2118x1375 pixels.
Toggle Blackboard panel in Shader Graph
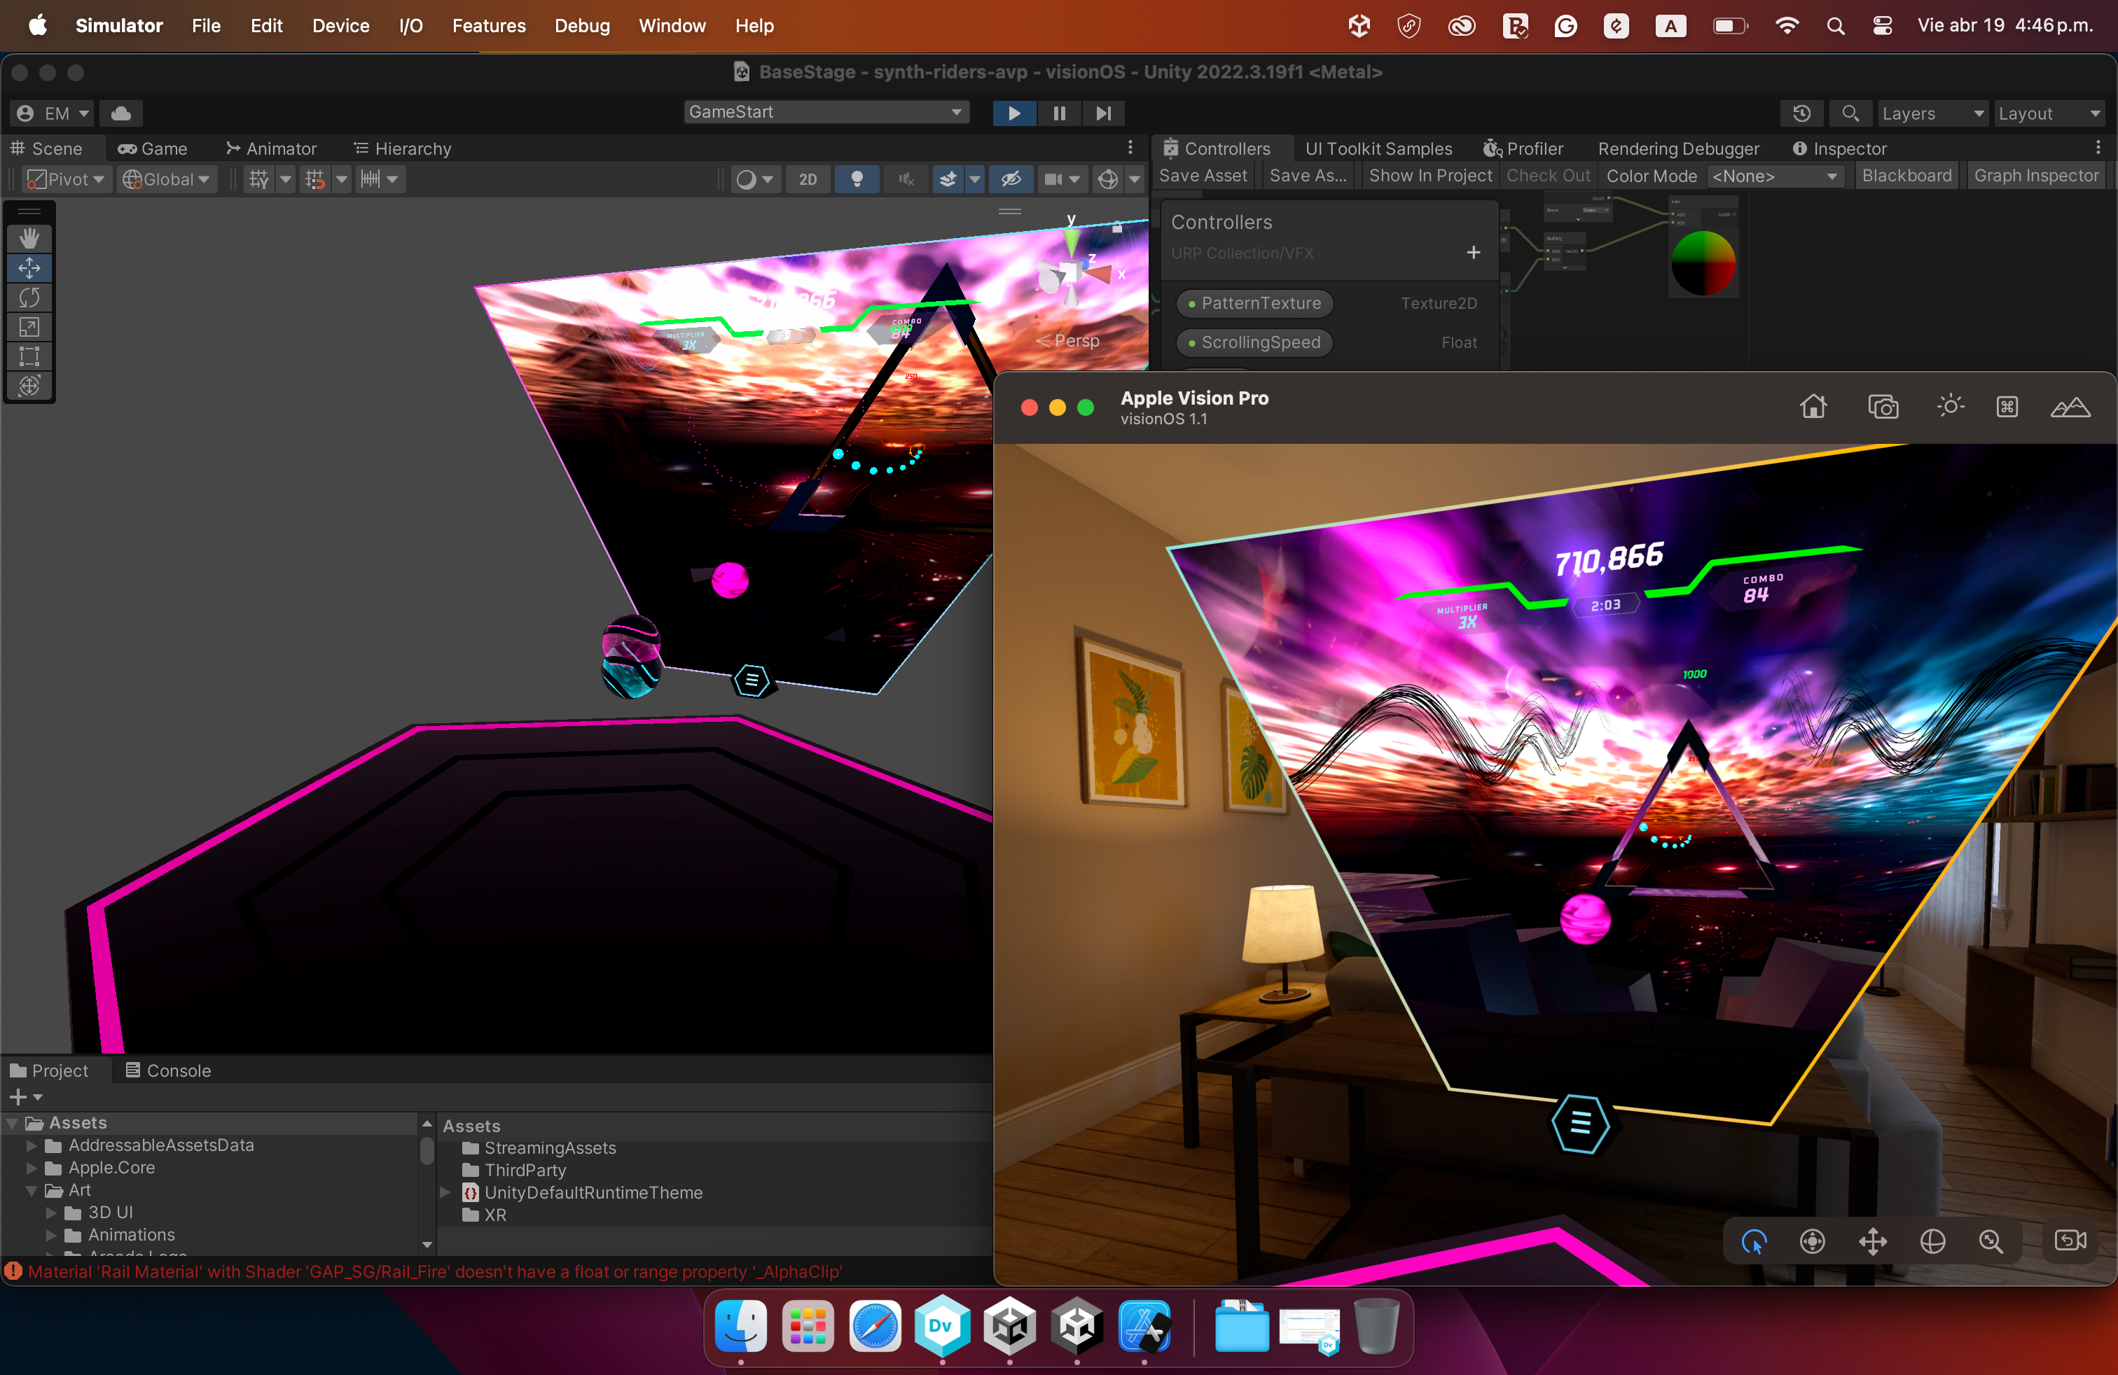coord(1906,175)
